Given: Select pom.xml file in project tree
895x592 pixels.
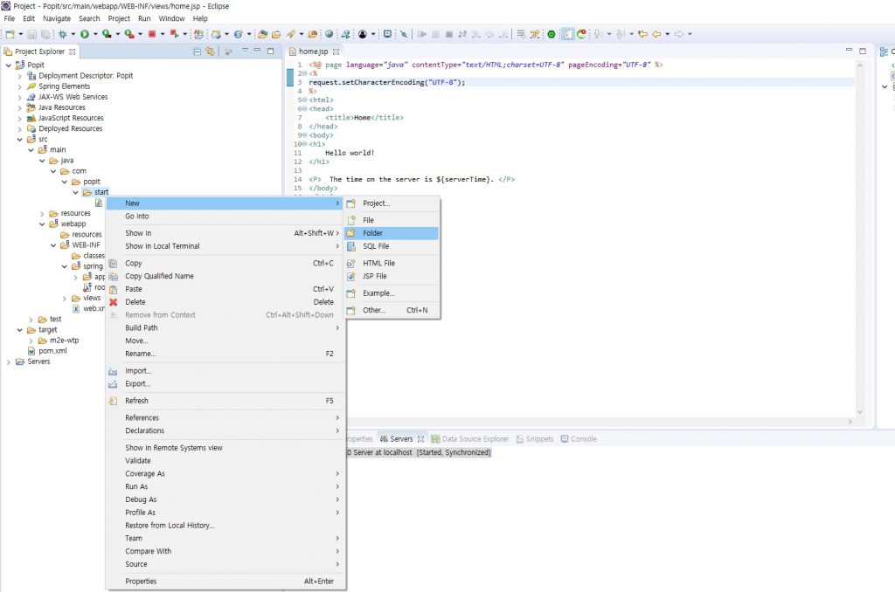Looking at the screenshot, I should click(52, 351).
